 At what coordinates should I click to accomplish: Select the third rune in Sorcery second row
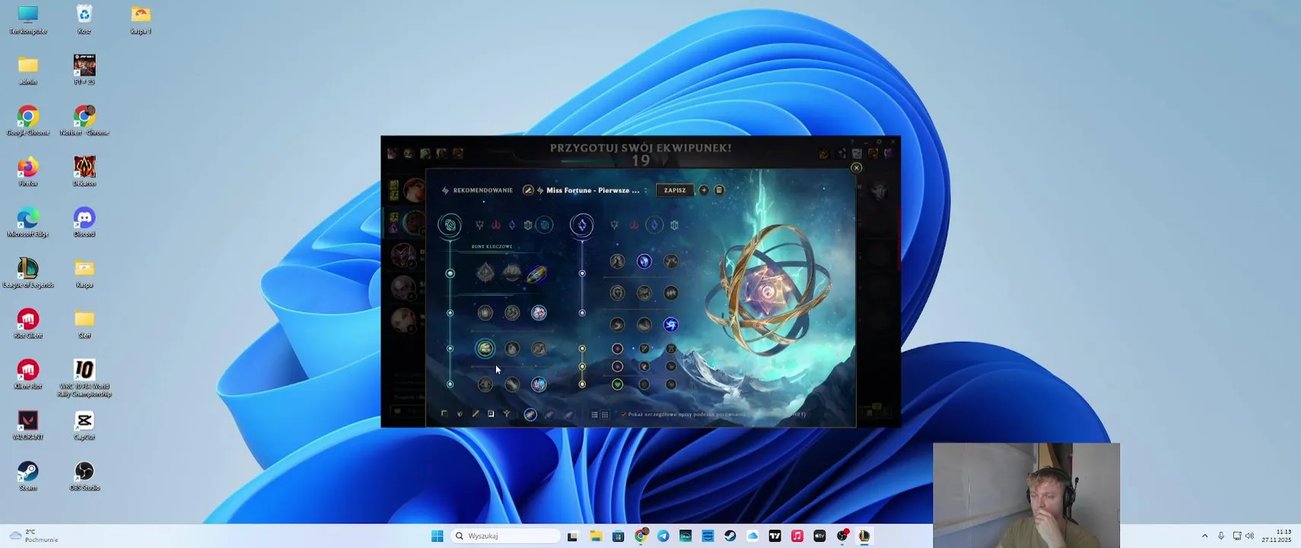coord(671,293)
